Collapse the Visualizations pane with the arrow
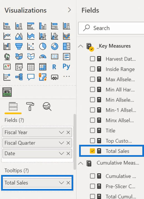 coord(69,10)
